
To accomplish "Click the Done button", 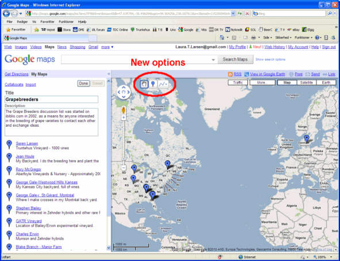I will (x=83, y=84).
